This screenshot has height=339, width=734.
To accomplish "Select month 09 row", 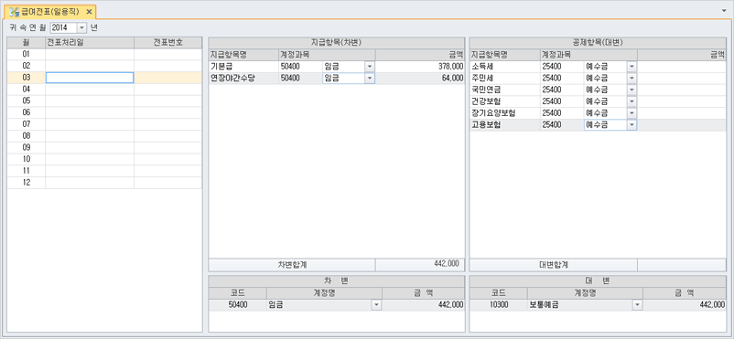I will point(104,148).
